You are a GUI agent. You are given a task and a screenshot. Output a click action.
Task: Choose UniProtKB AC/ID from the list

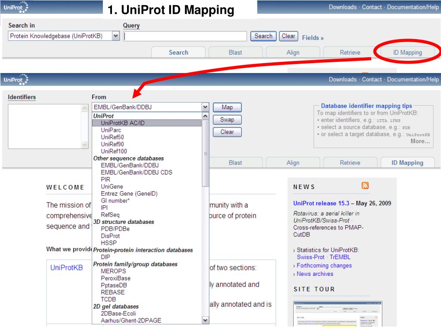tap(147, 123)
